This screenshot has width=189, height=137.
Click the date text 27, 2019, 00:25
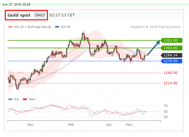click(19, 5)
